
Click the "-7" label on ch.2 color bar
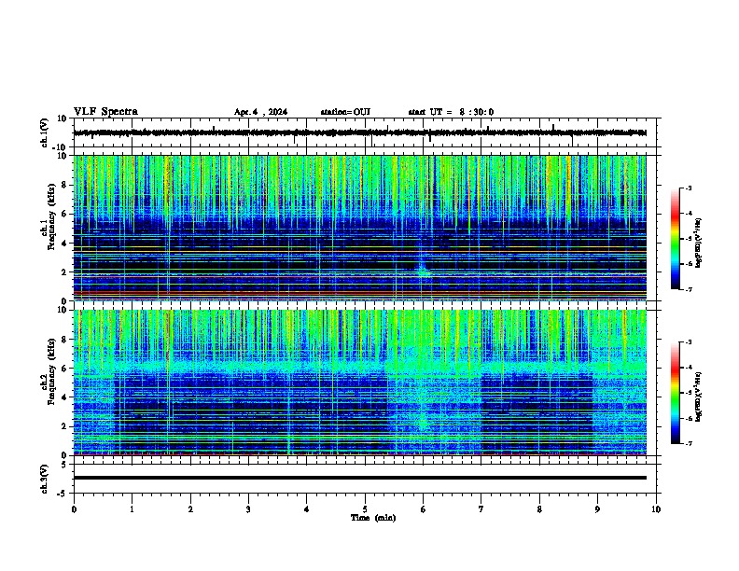[x=689, y=444]
